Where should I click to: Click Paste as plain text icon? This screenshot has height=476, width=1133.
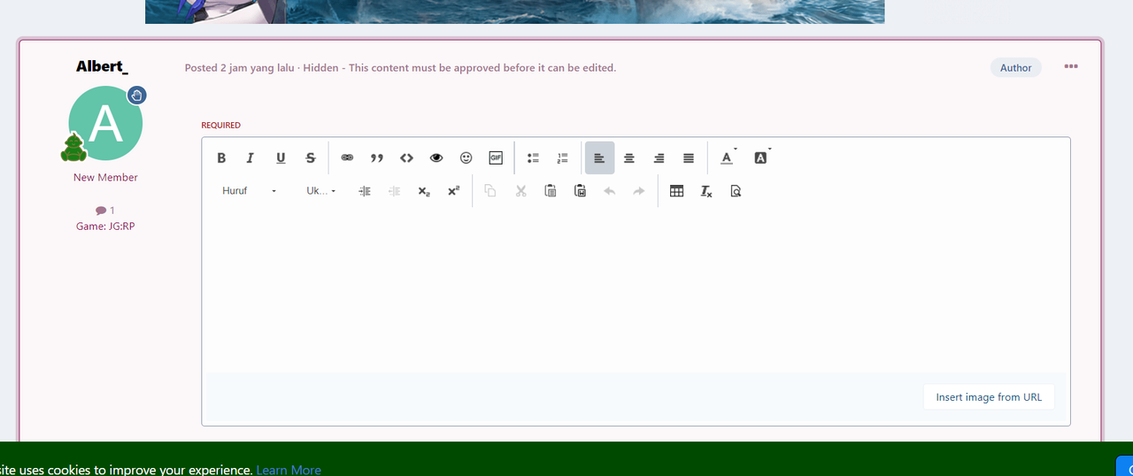pyautogui.click(x=580, y=191)
